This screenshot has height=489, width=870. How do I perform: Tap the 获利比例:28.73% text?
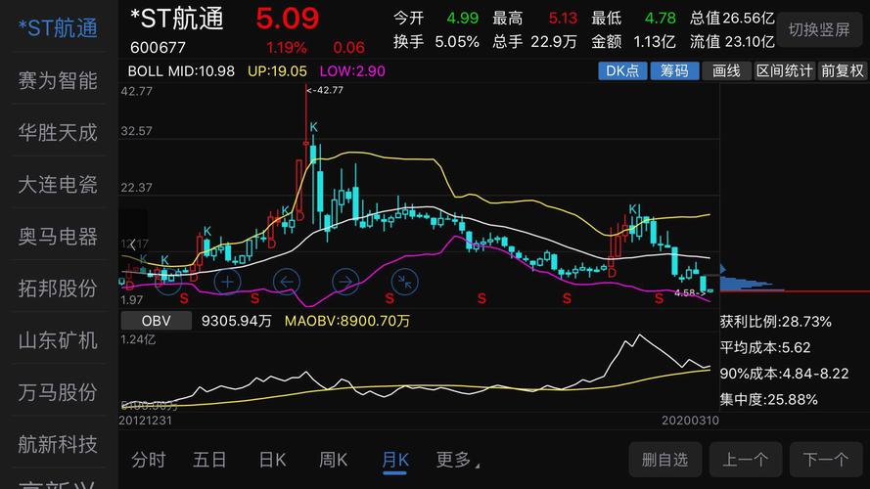click(x=776, y=322)
